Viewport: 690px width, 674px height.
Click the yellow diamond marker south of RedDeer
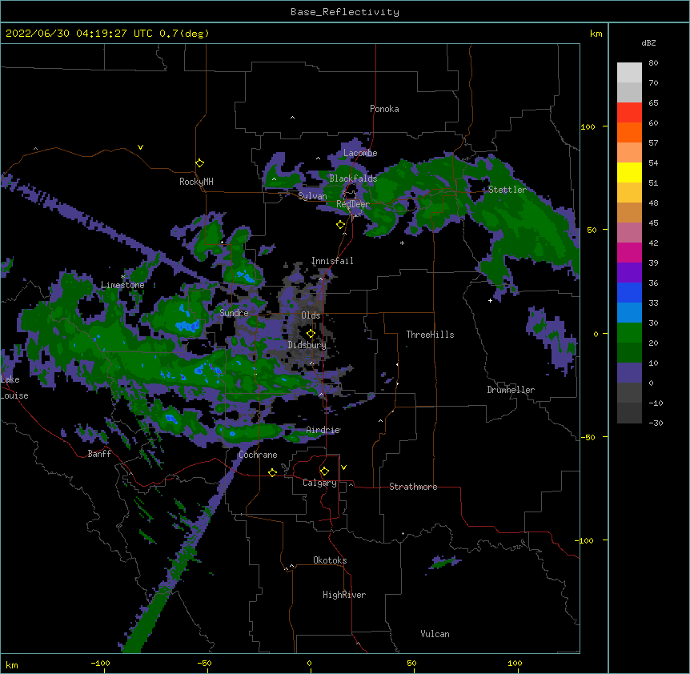pyautogui.click(x=340, y=225)
